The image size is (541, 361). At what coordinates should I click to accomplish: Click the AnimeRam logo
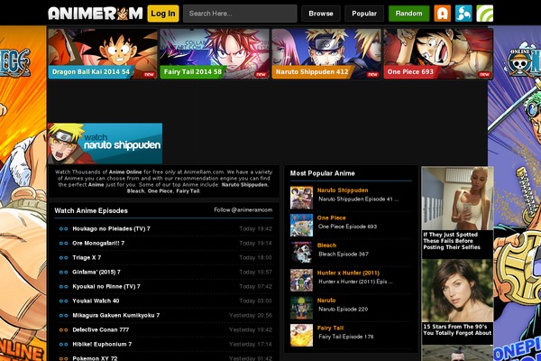(96, 14)
